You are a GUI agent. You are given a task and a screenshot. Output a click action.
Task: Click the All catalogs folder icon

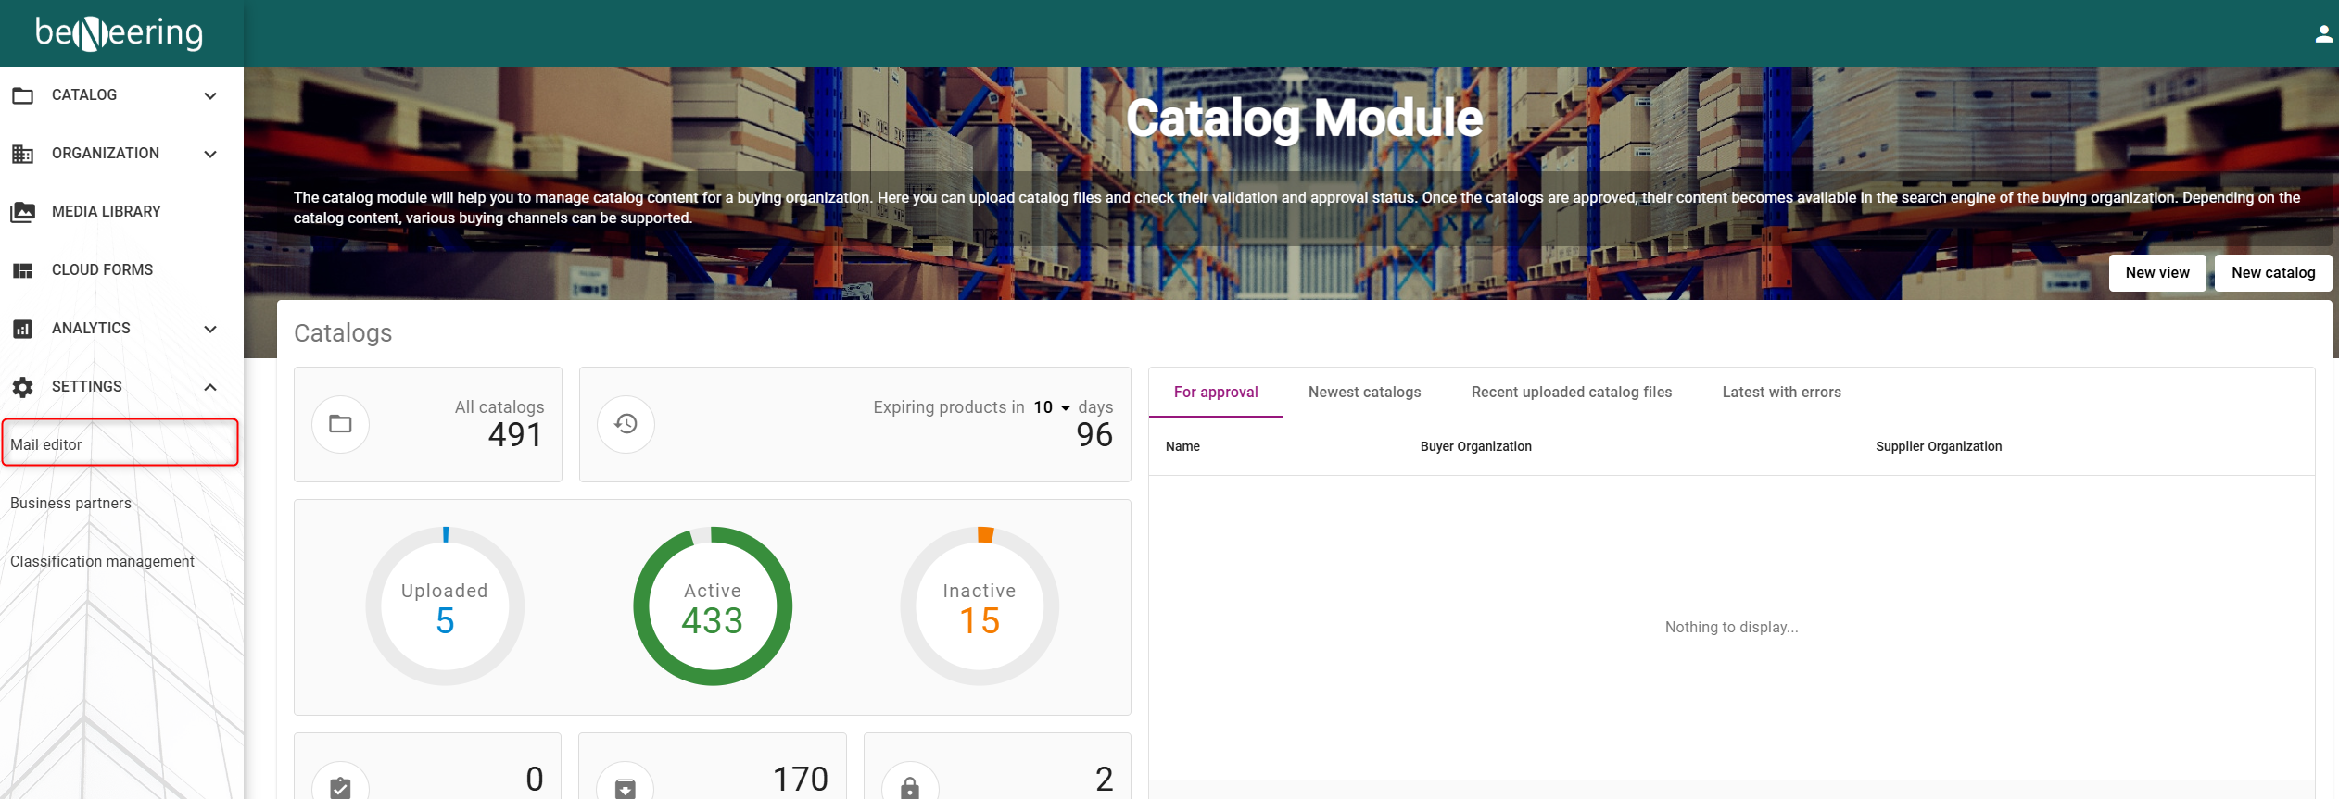tap(340, 424)
